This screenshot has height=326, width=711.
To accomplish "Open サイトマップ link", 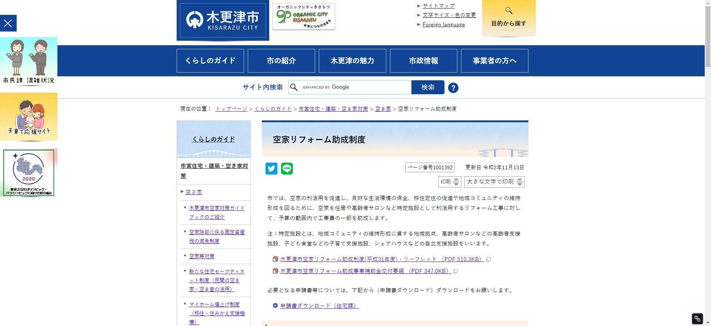I will [438, 6].
